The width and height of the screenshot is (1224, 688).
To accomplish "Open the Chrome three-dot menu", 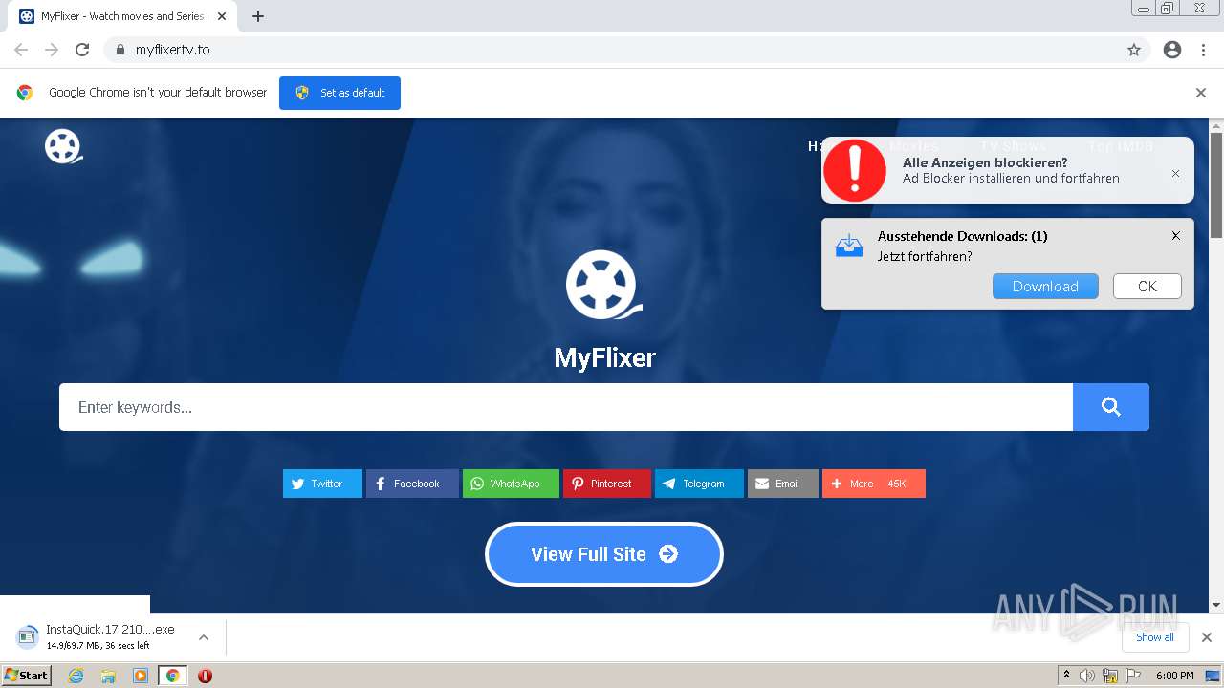I will point(1203,50).
